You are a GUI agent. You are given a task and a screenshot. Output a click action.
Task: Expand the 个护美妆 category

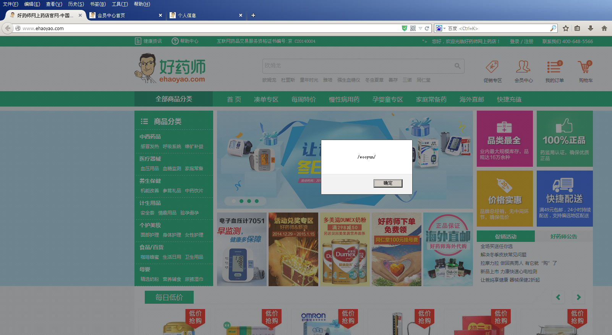point(150,225)
